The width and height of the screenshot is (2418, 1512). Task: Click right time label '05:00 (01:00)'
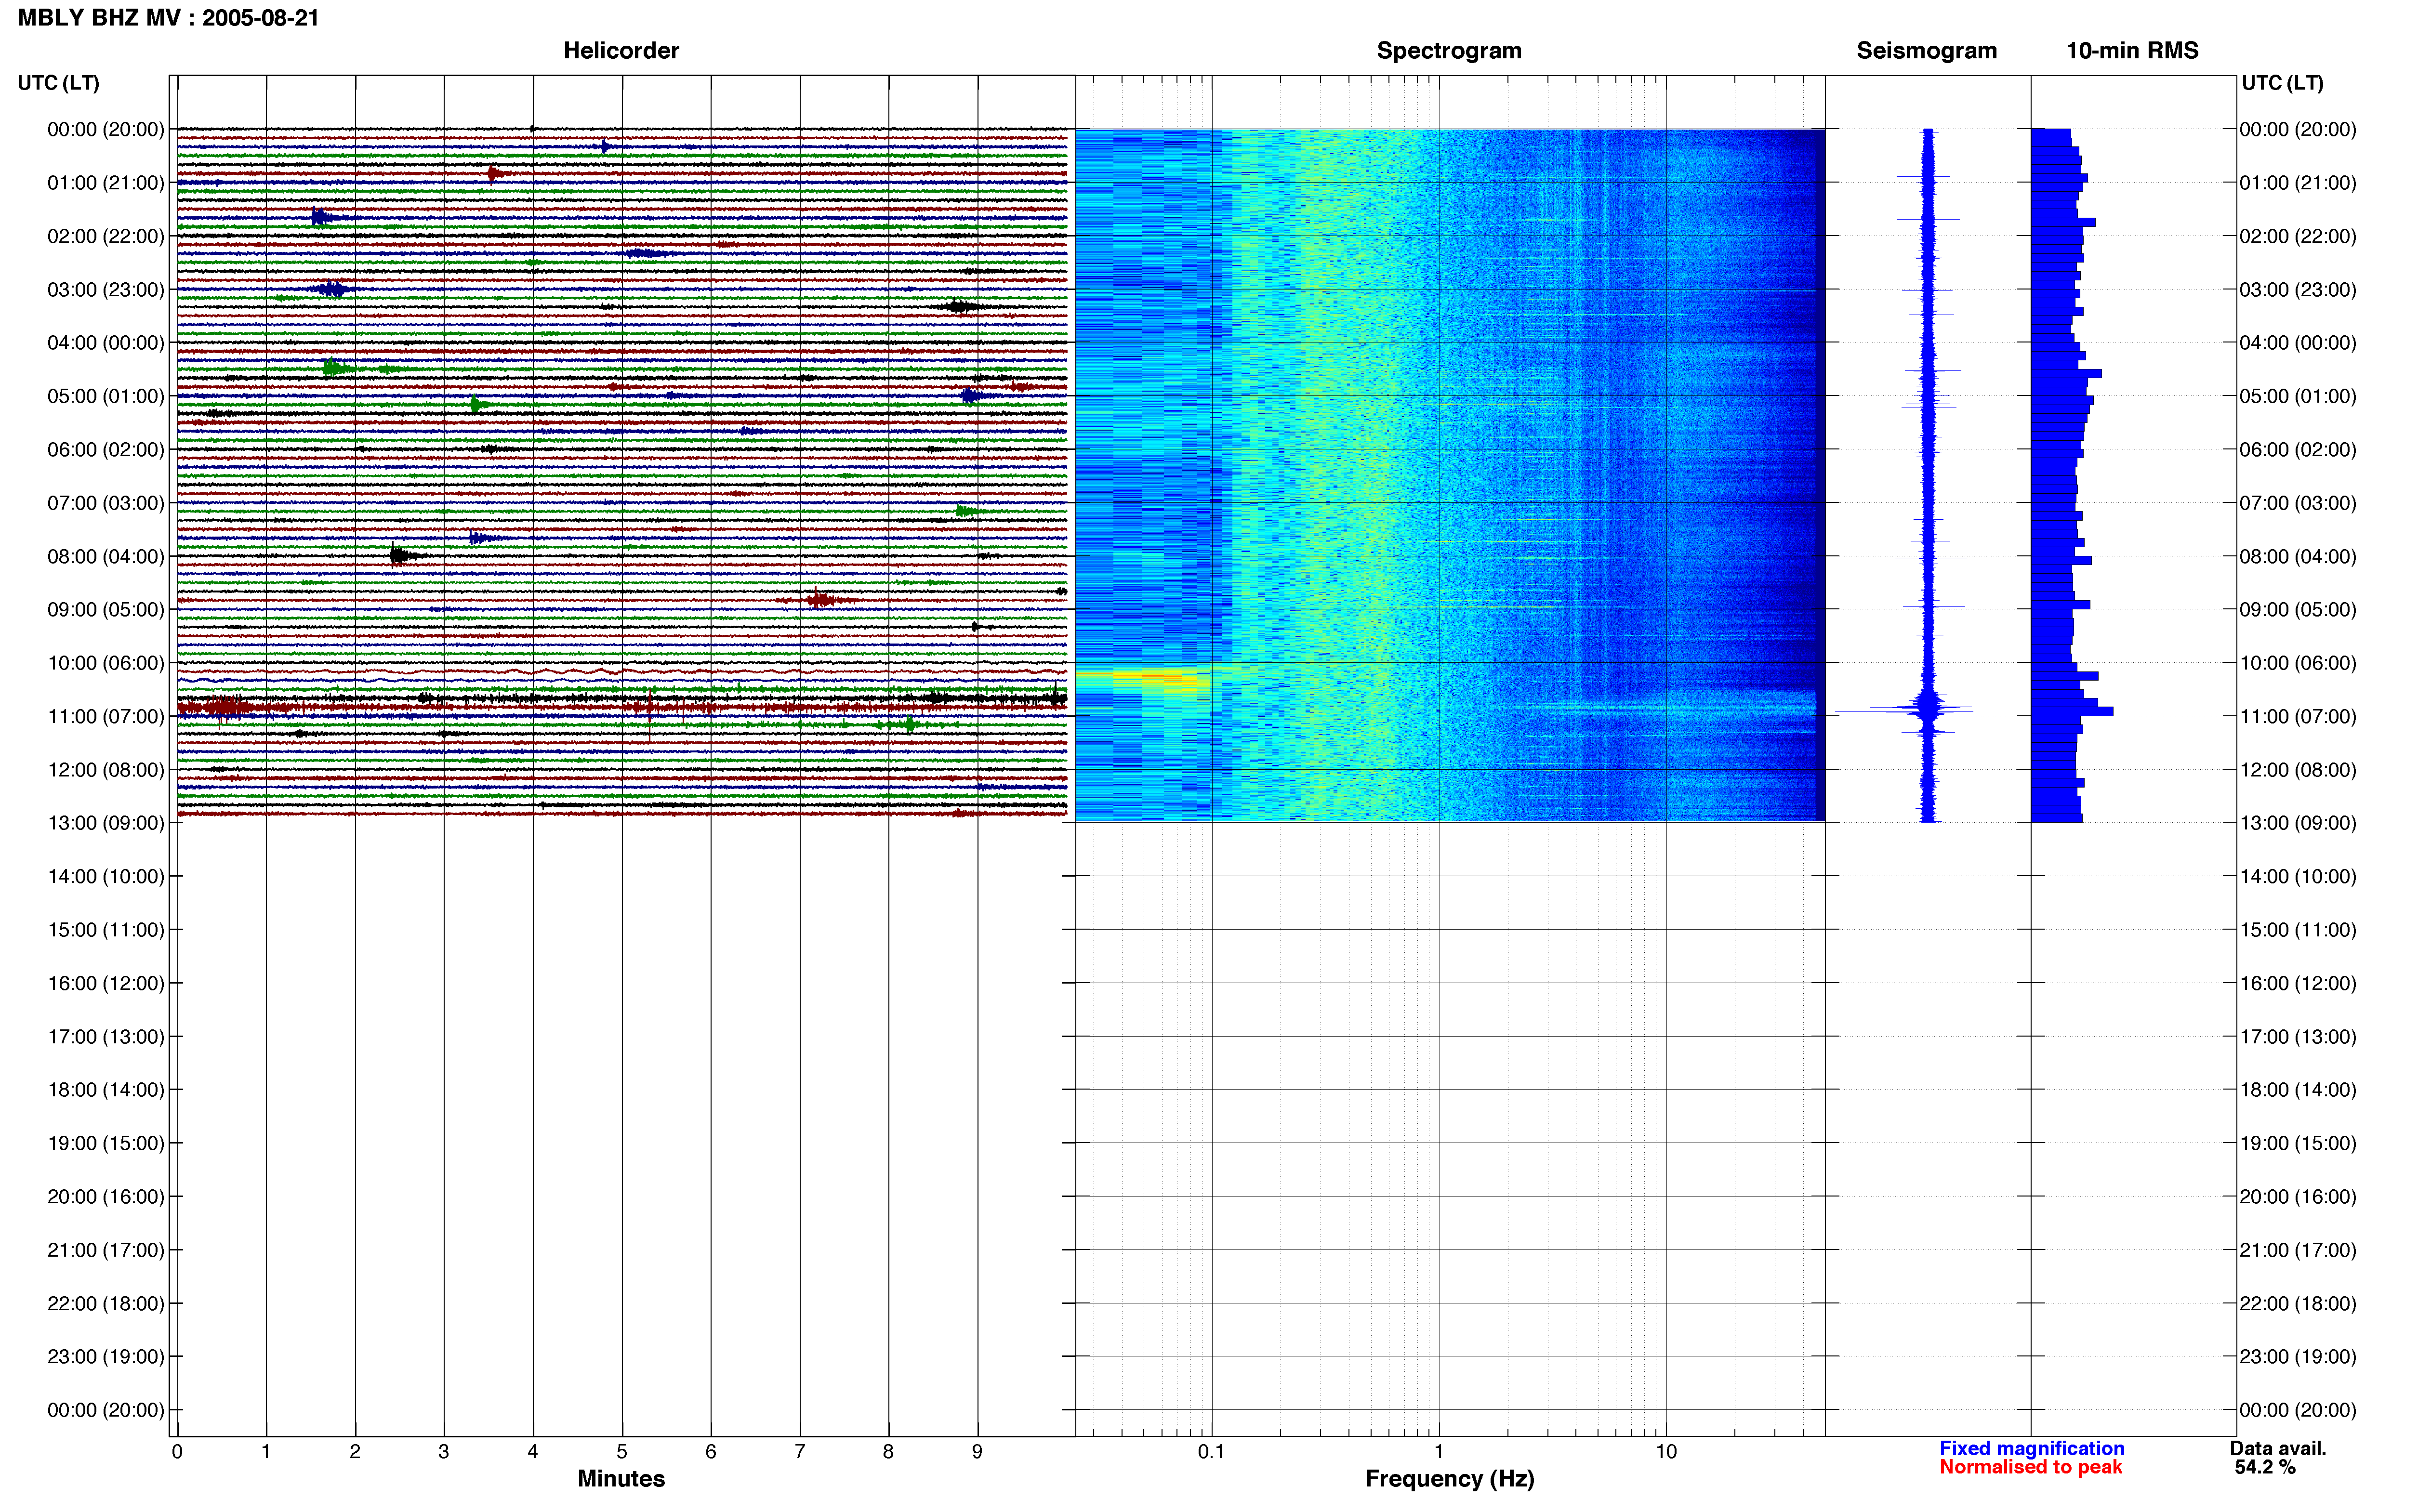pos(2297,396)
